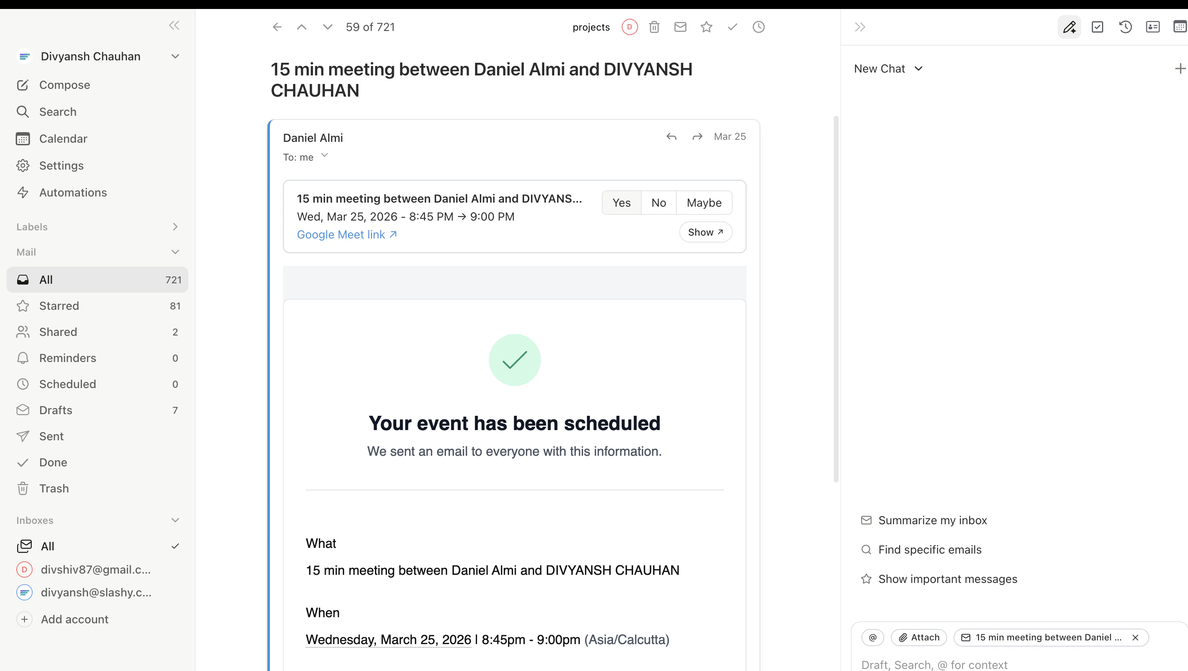This screenshot has width=1188, height=671.
Task: Switch to the Starred mailbox
Action: tap(59, 305)
